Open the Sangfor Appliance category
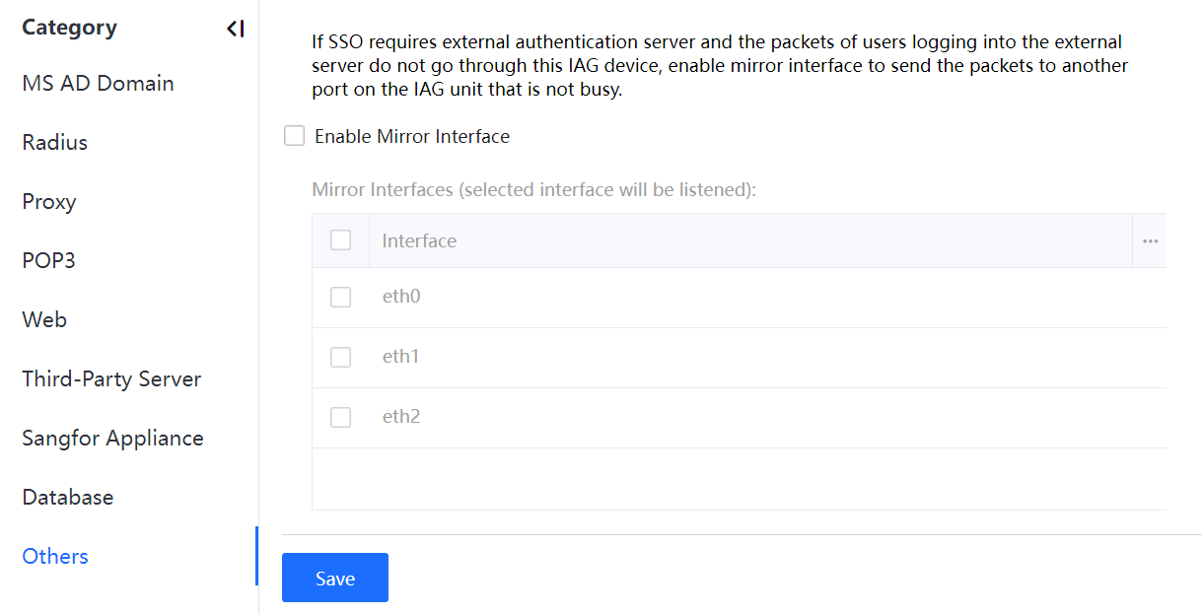Image resolution: width=1202 pixels, height=614 pixels. coord(112,439)
